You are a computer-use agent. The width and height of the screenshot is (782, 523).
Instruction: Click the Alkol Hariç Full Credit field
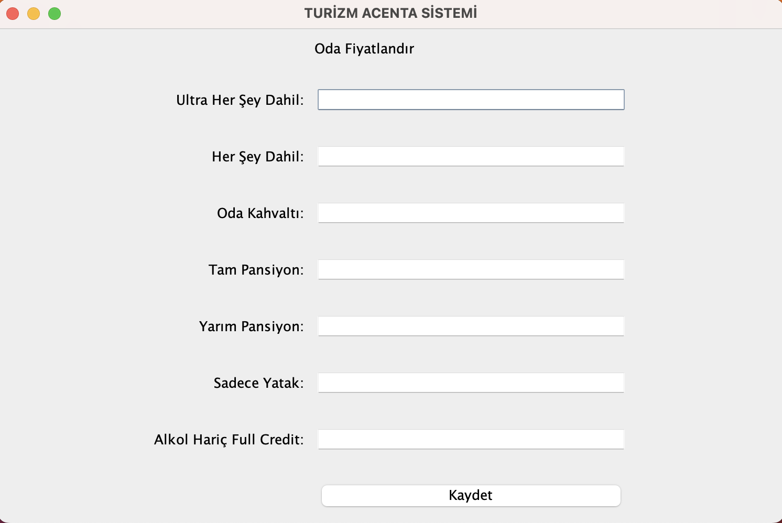pyautogui.click(x=470, y=439)
